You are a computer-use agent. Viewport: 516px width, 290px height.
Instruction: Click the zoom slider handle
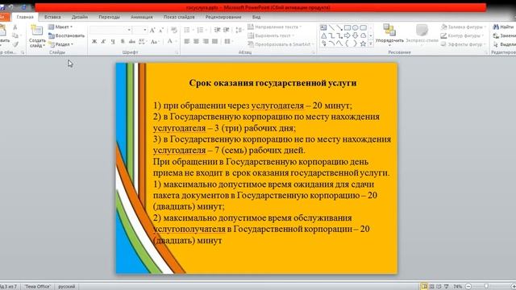point(486,287)
